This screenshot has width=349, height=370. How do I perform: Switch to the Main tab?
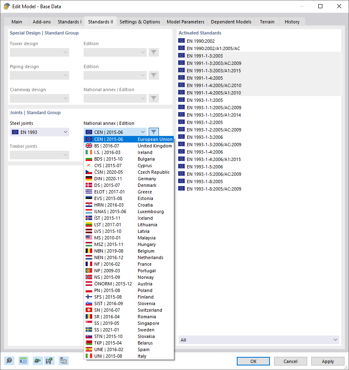[17, 22]
